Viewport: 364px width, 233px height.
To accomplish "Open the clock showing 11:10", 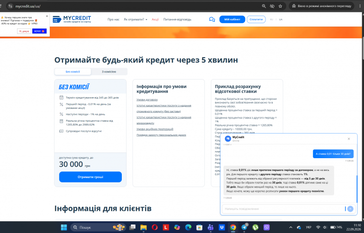I will pos(354,227).
